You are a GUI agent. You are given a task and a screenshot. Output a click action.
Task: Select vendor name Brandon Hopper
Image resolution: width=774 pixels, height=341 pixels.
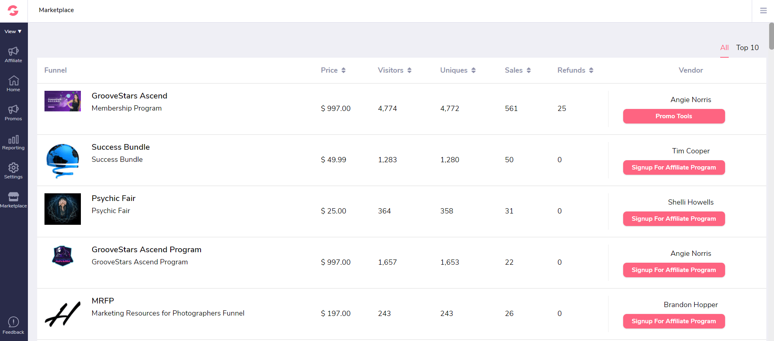click(x=691, y=305)
